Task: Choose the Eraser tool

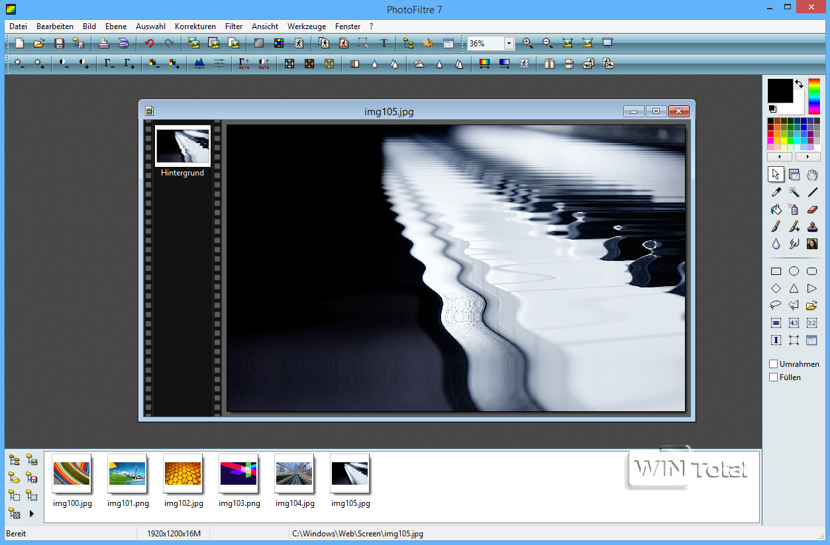Action: pyautogui.click(x=812, y=209)
